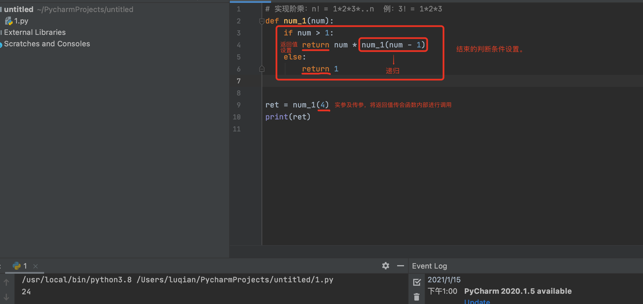Click the def keyword on line 2
Image resolution: width=643 pixels, height=304 pixels.
pyautogui.click(x=272, y=21)
